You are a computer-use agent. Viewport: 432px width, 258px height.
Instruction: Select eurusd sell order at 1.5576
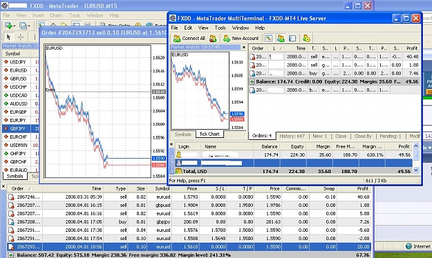coord(189,230)
